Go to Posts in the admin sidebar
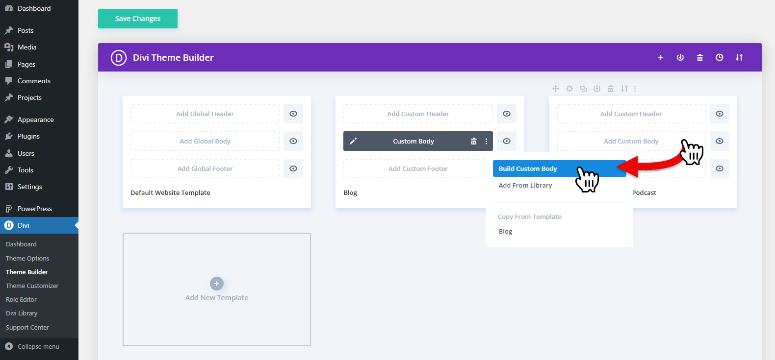This screenshot has width=775, height=360. 39,30
